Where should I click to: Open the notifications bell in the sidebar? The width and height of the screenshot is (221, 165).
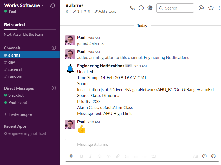tap(53, 5)
